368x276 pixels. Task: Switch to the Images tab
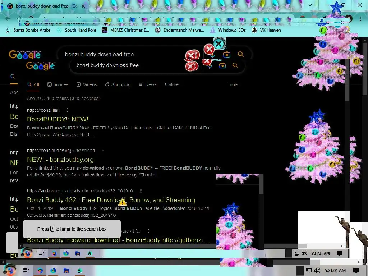(58, 85)
